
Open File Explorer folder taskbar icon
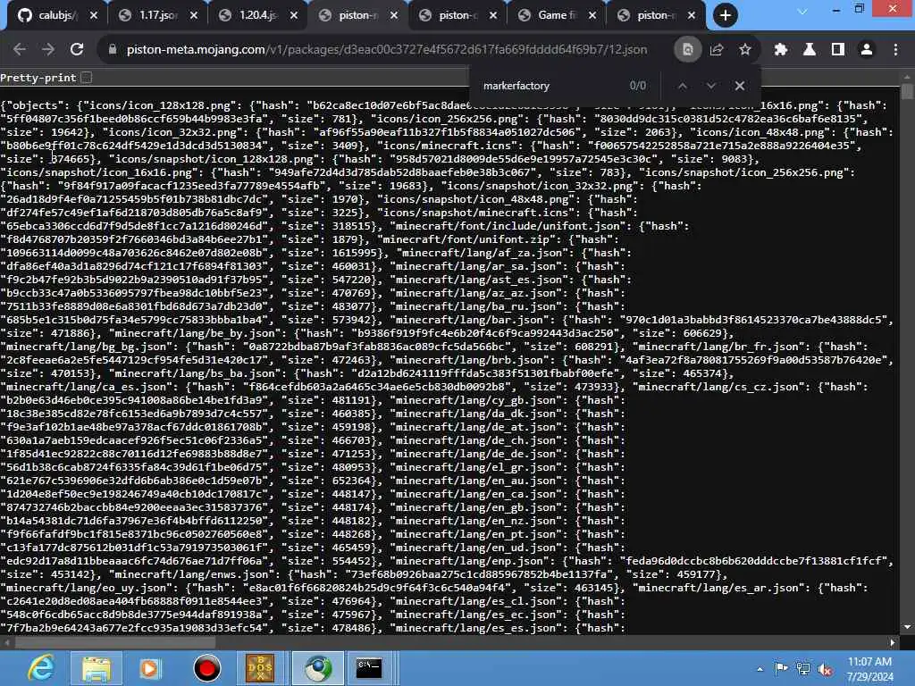pos(97,668)
